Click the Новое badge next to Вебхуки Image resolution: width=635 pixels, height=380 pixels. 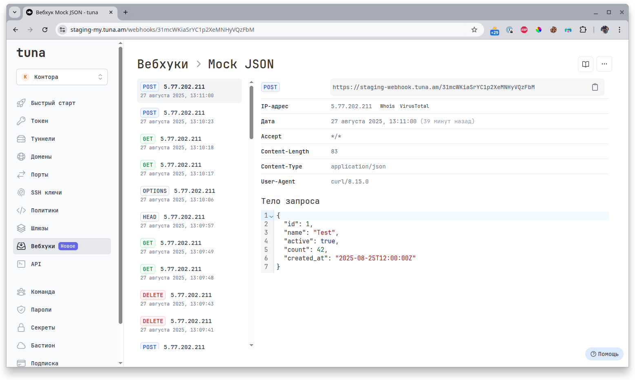point(68,246)
